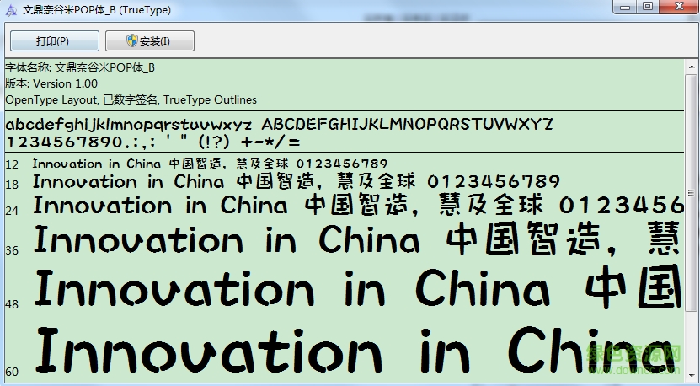The image size is (700, 386).
Task: Click the size 48 label
Action: [x=12, y=305]
